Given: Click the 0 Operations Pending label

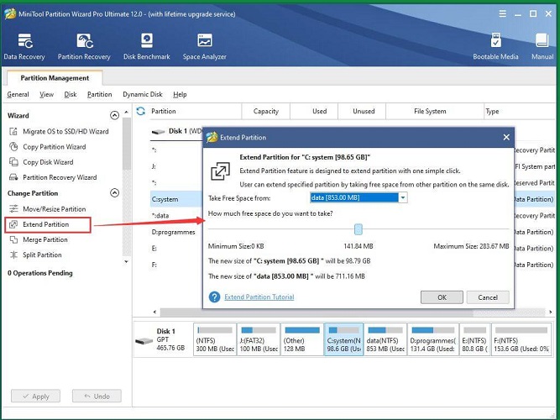Looking at the screenshot, I should 40,273.
